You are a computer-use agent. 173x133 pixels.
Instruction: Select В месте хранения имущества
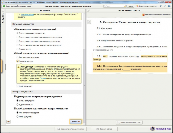tap(17, 33)
